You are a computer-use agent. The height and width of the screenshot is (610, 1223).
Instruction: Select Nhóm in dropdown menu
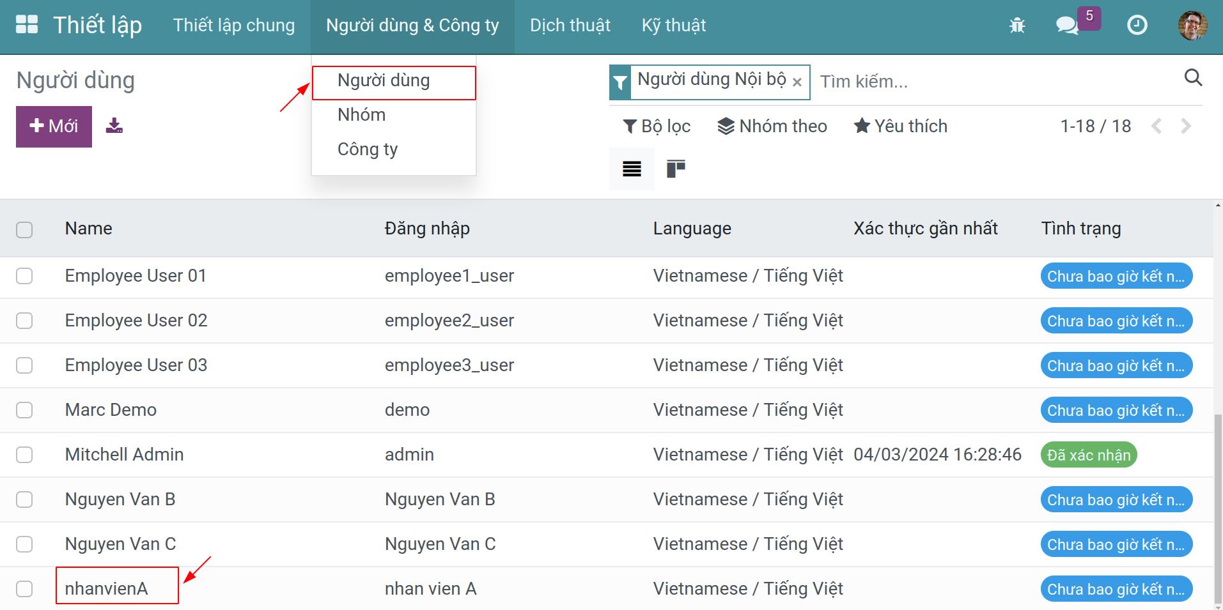[394, 115]
